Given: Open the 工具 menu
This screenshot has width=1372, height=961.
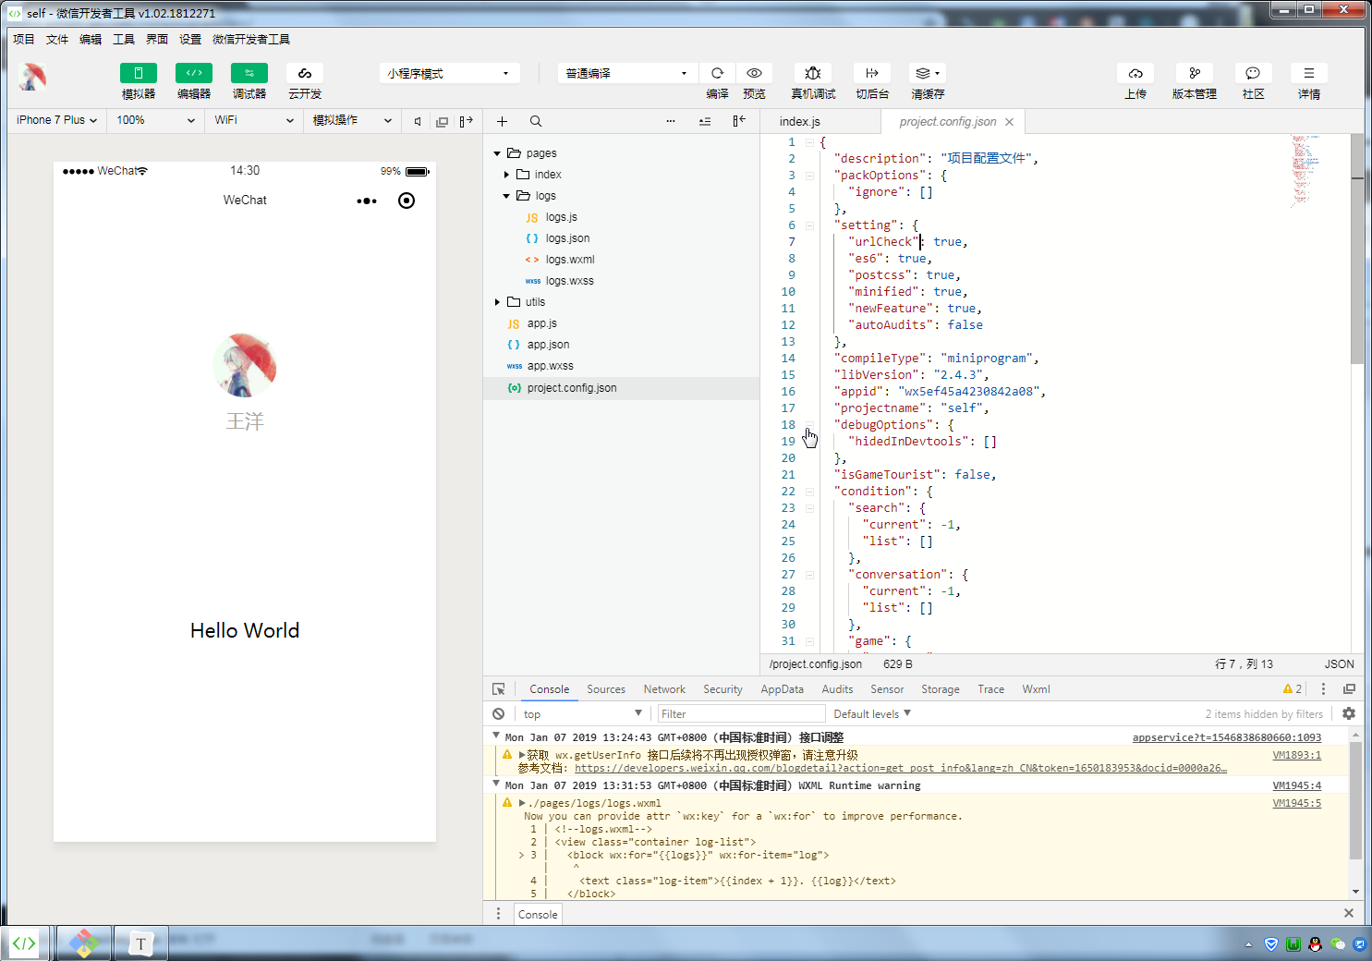Looking at the screenshot, I should point(124,39).
